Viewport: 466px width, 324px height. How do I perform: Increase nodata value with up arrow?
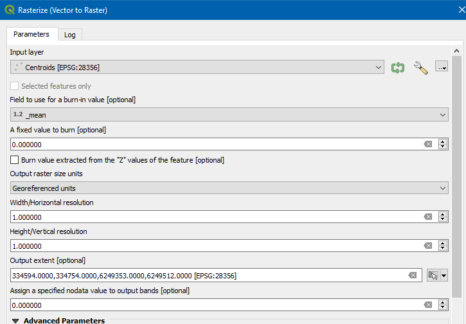point(443,302)
